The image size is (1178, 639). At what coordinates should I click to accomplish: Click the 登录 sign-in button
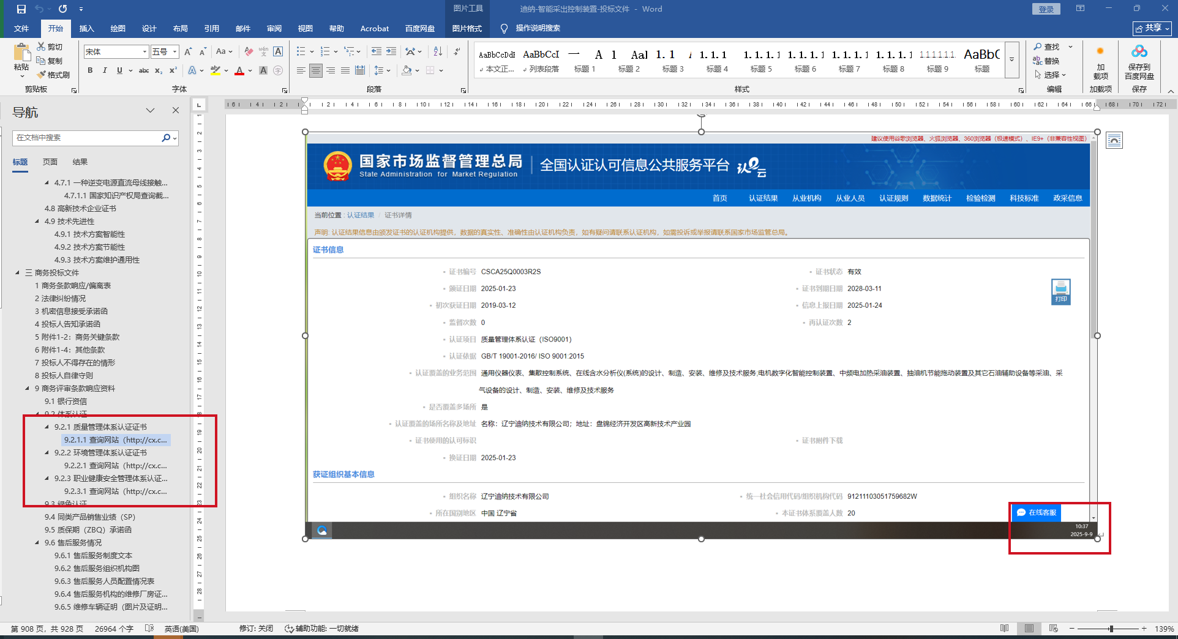point(1046,9)
